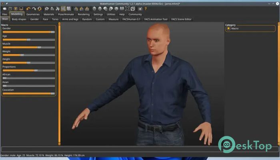Click the Height slider

click(x=29, y=63)
